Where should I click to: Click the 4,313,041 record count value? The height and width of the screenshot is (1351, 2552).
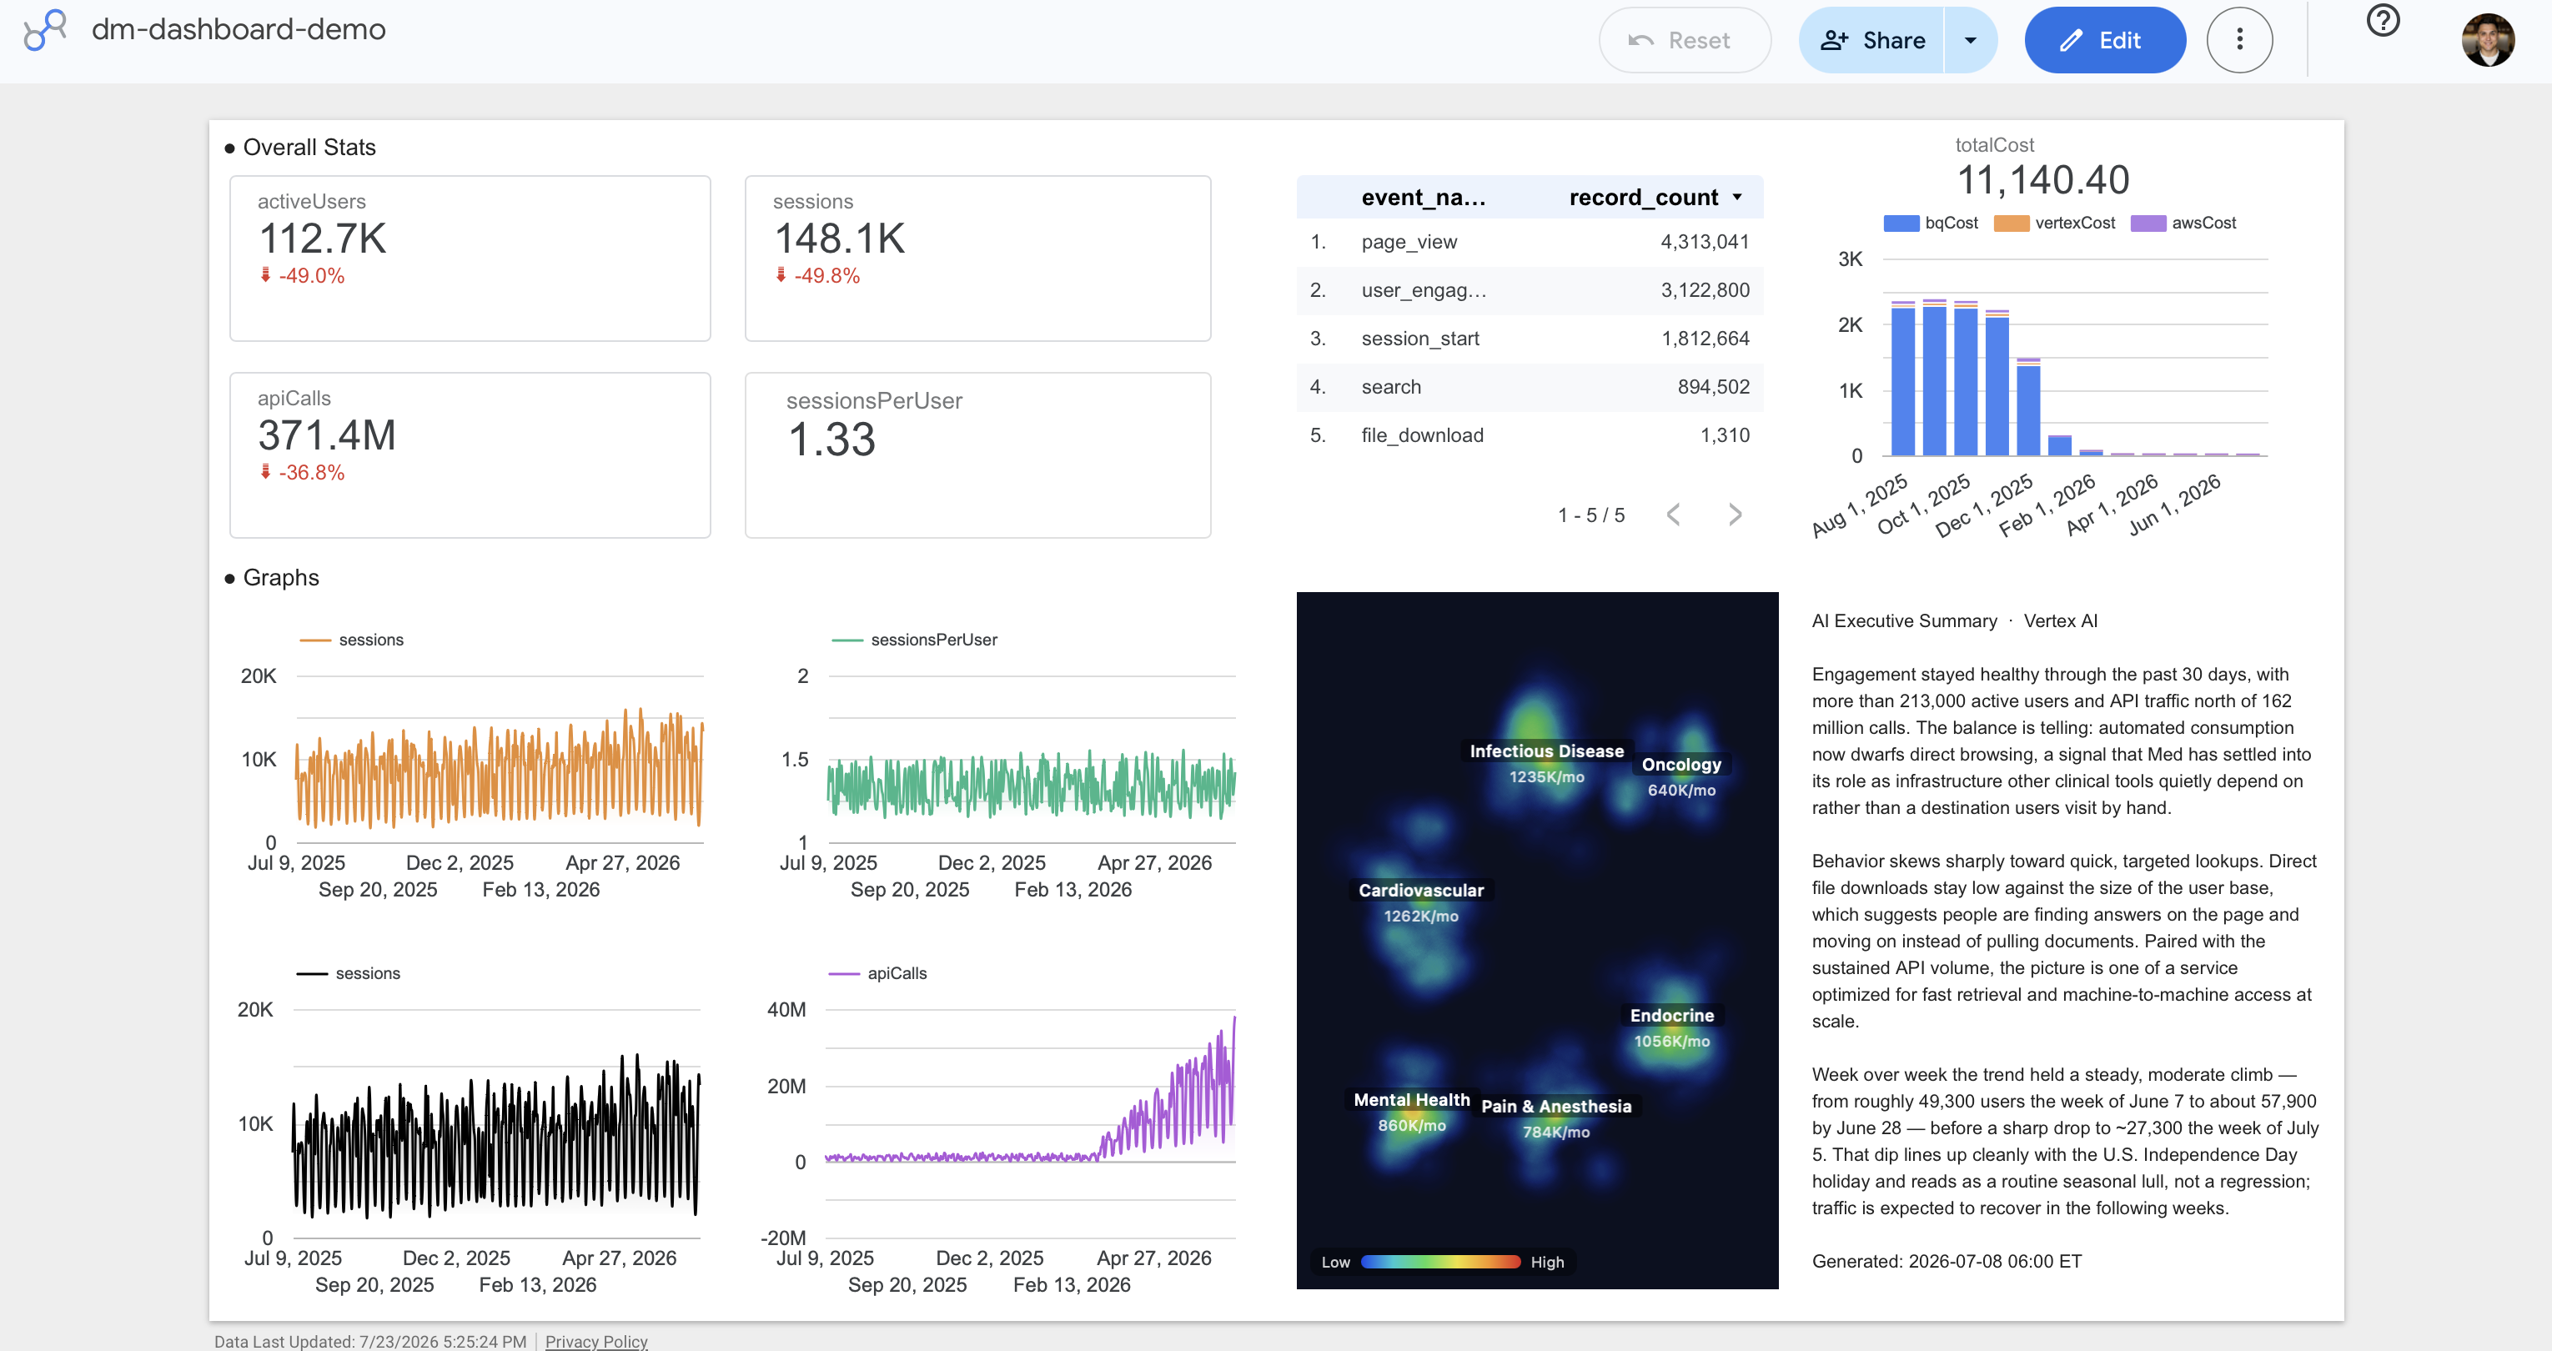click(1704, 242)
